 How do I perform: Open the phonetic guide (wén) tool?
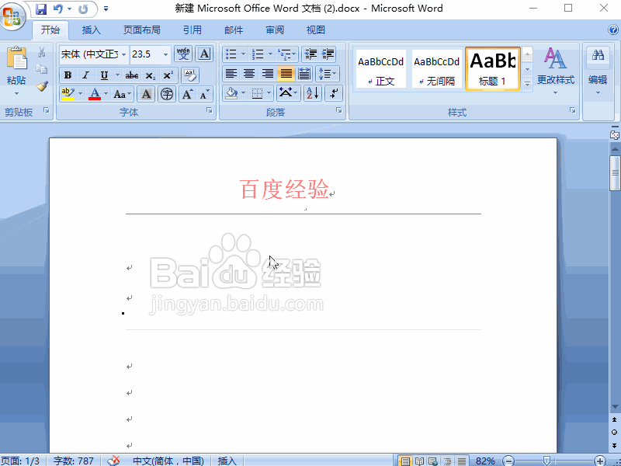point(183,54)
